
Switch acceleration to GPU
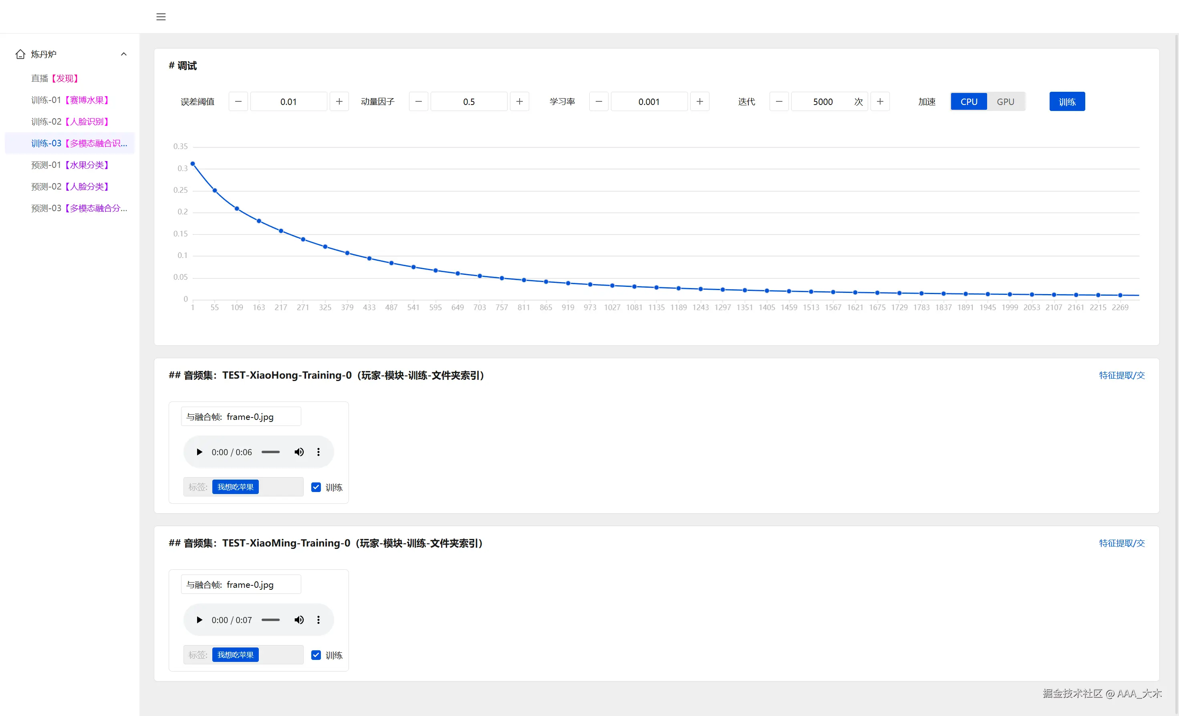click(x=1005, y=101)
